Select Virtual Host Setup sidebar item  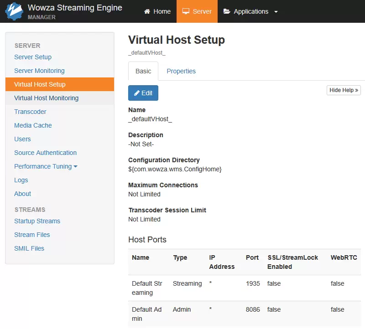(60, 84)
